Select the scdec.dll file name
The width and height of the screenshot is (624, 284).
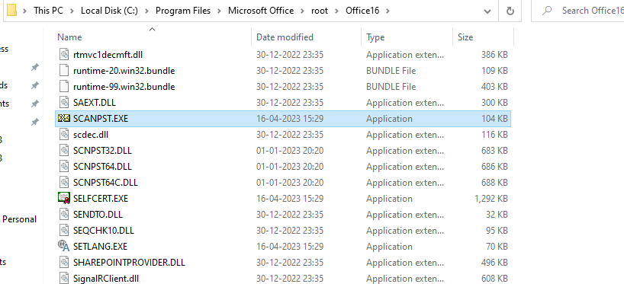[x=91, y=135]
